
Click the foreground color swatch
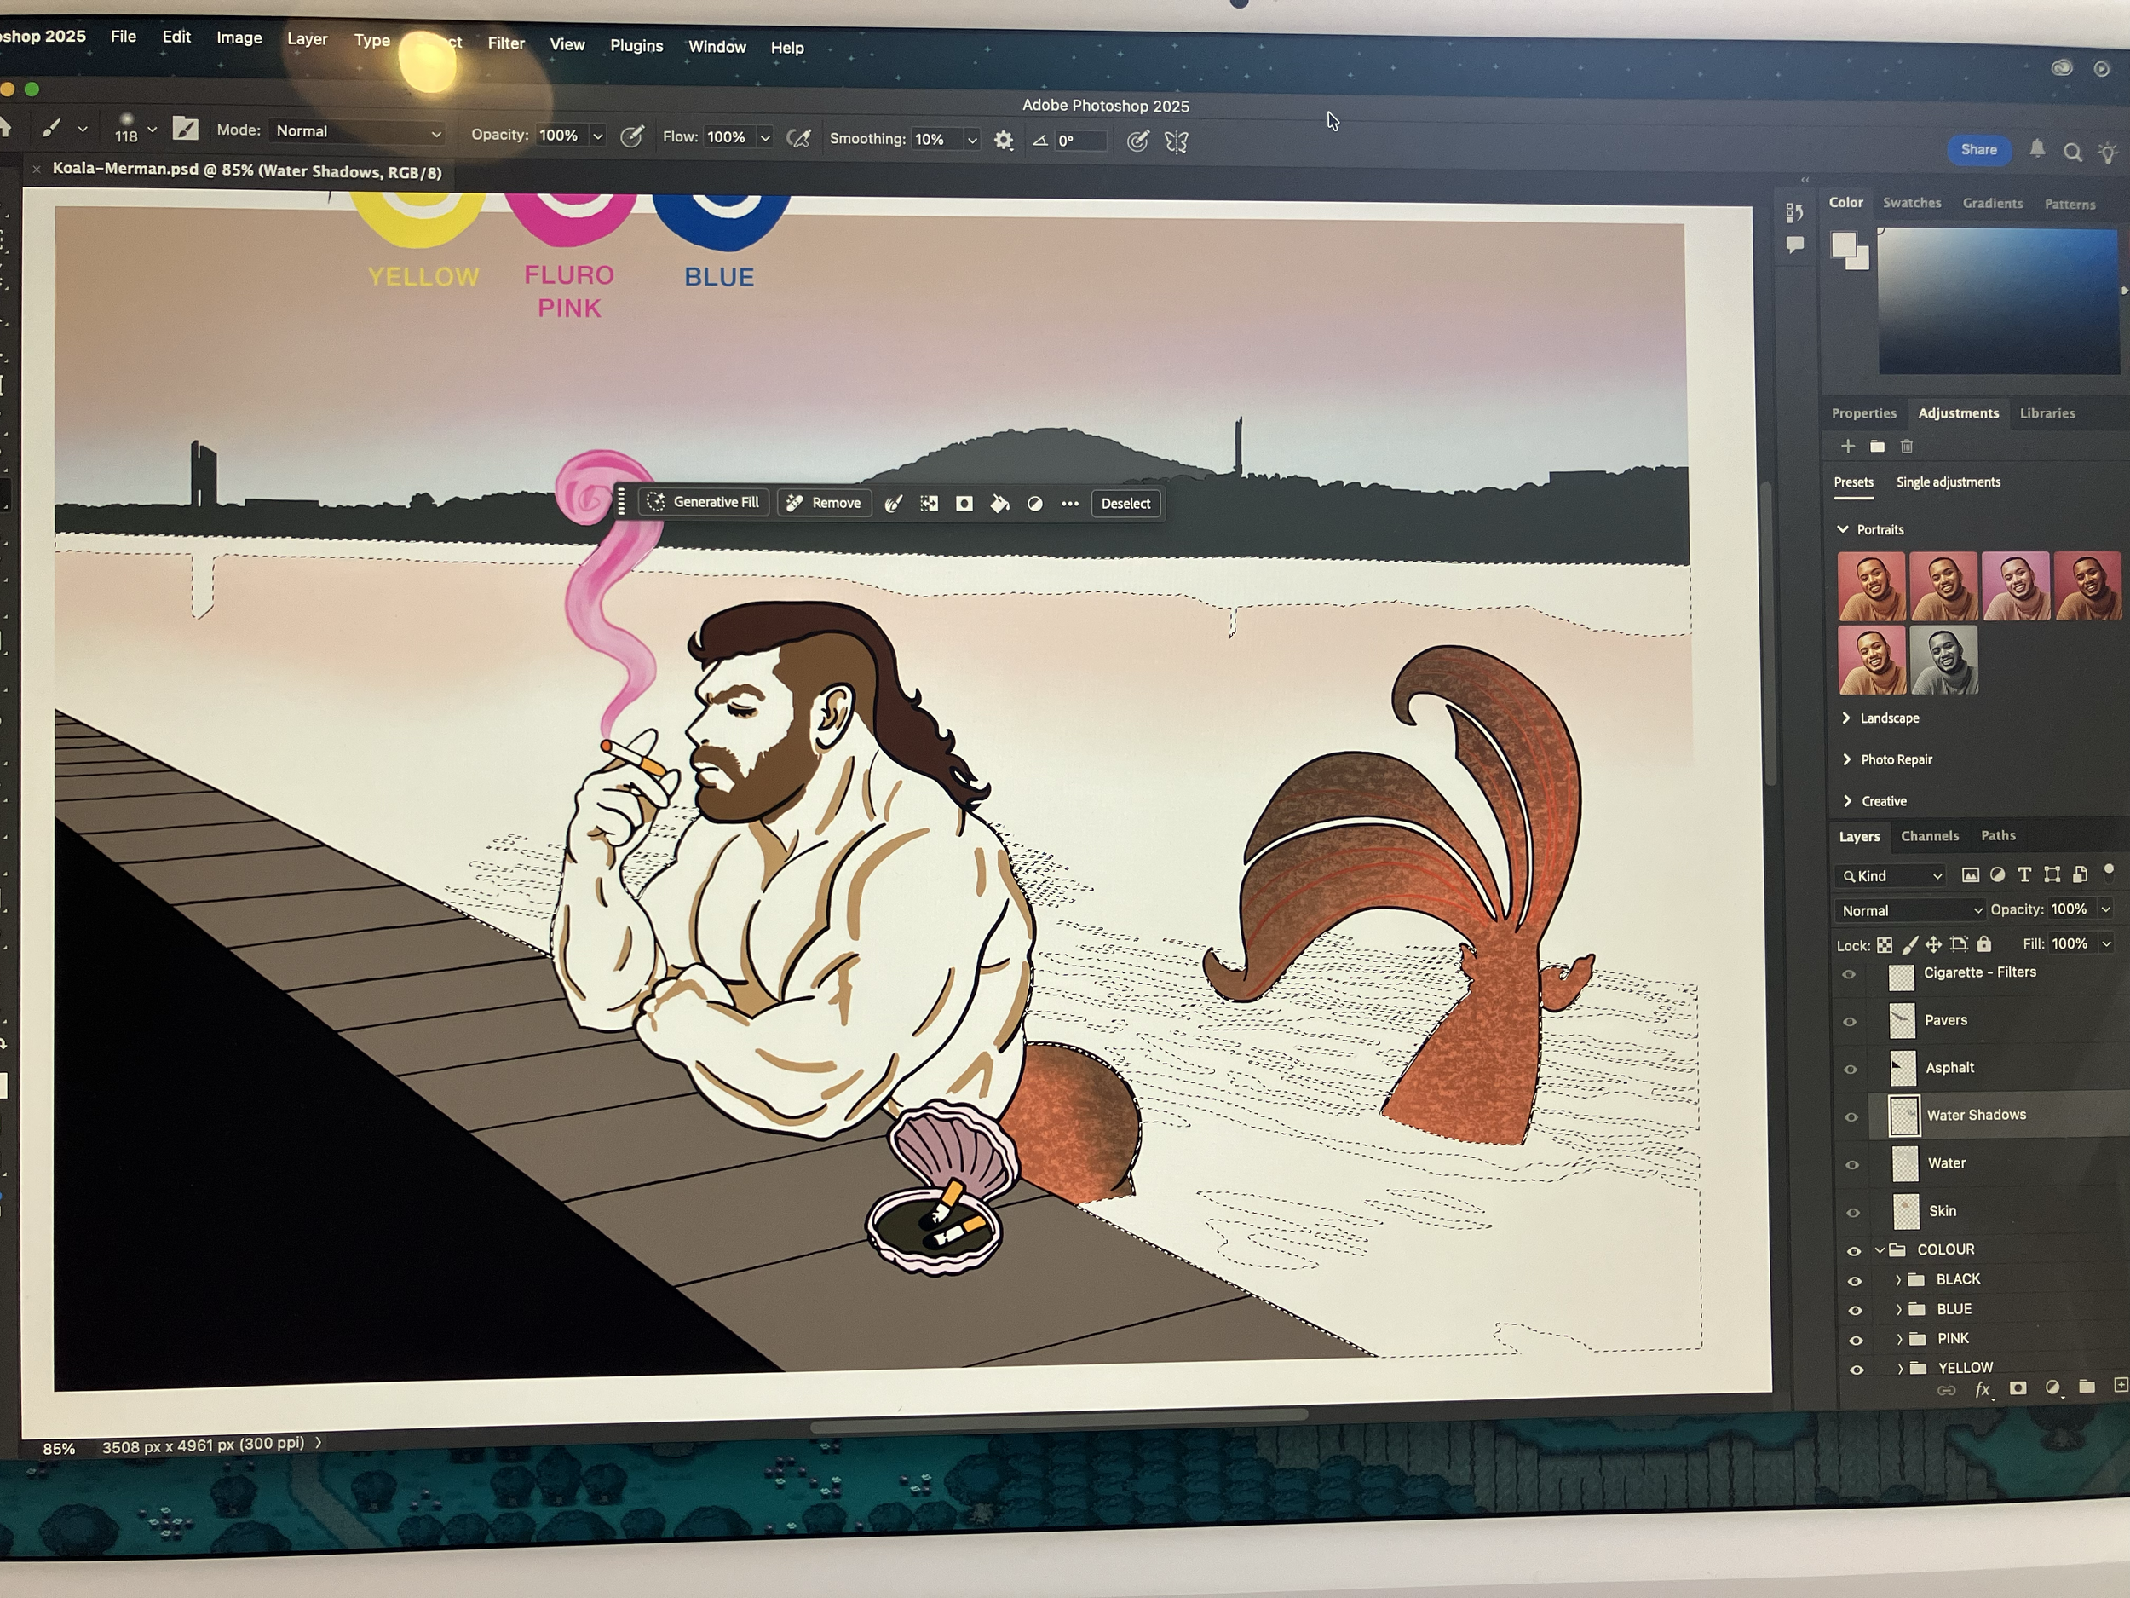[1843, 245]
